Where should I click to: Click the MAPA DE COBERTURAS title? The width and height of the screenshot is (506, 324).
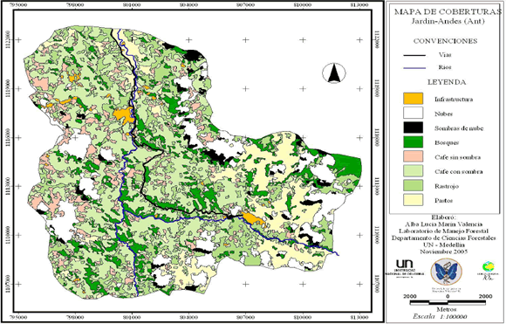448,12
